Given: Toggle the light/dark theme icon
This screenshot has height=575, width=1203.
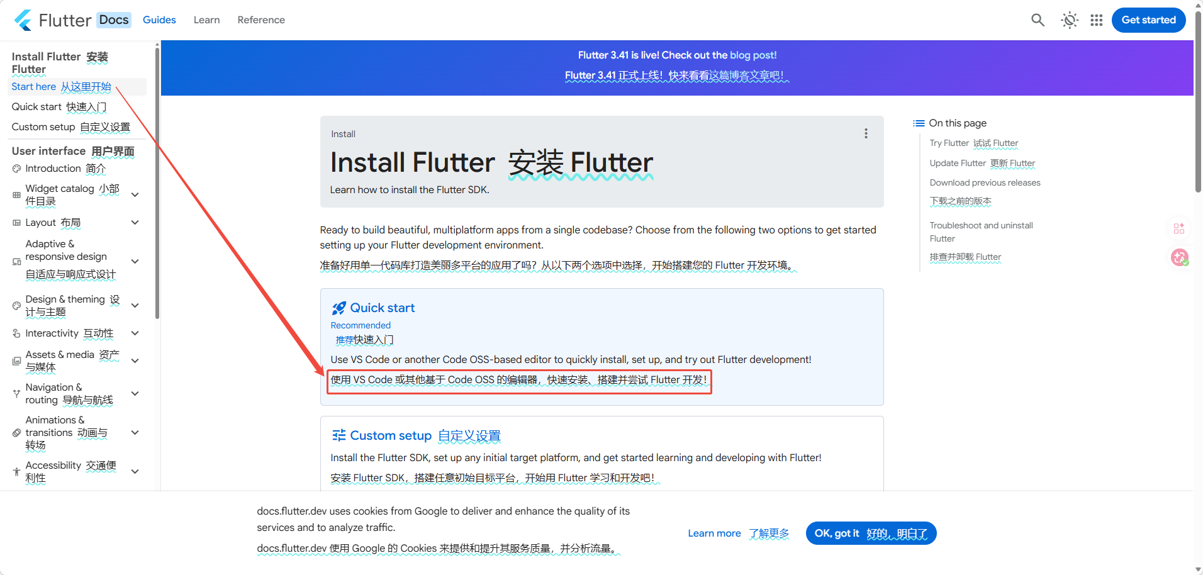Looking at the screenshot, I should coord(1070,20).
